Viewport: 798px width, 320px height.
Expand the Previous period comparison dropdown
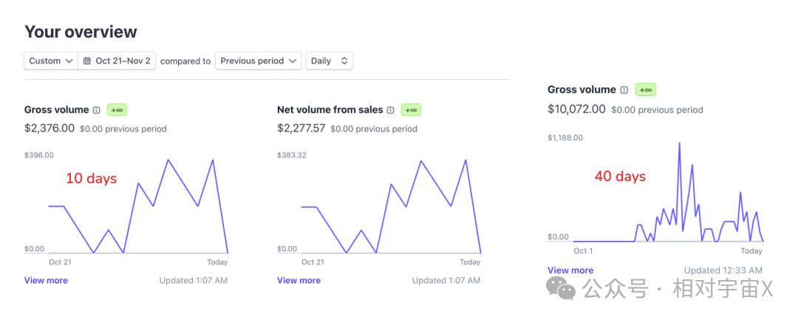coord(259,61)
